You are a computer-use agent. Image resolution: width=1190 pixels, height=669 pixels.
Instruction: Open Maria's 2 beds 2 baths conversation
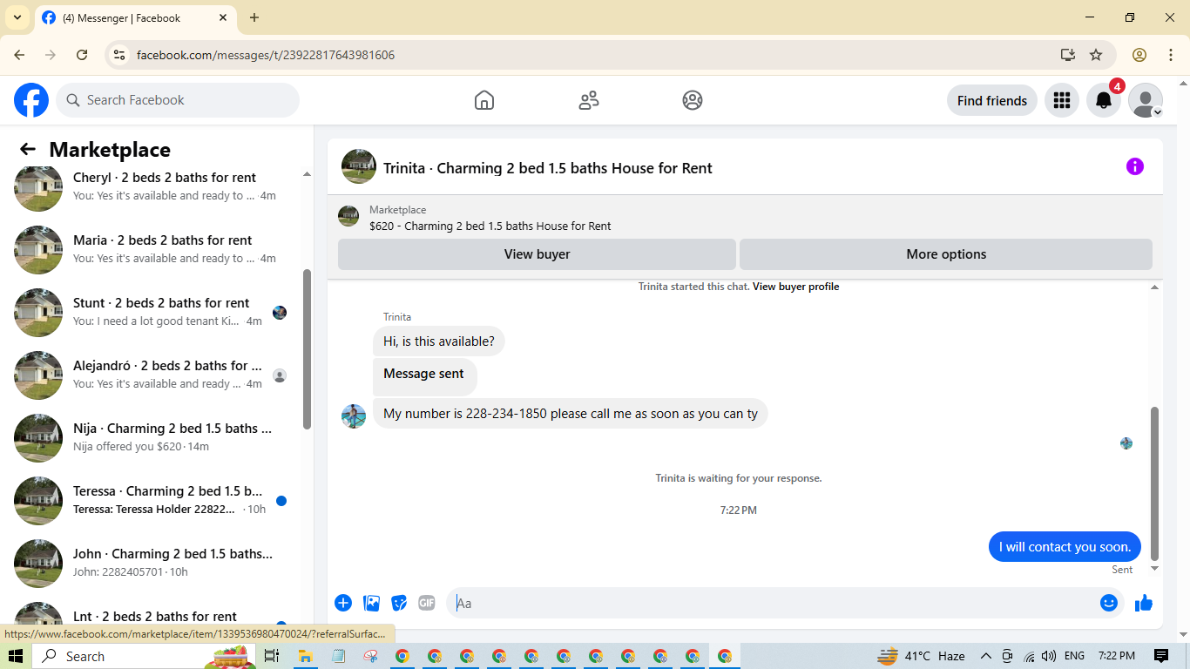pos(157,249)
